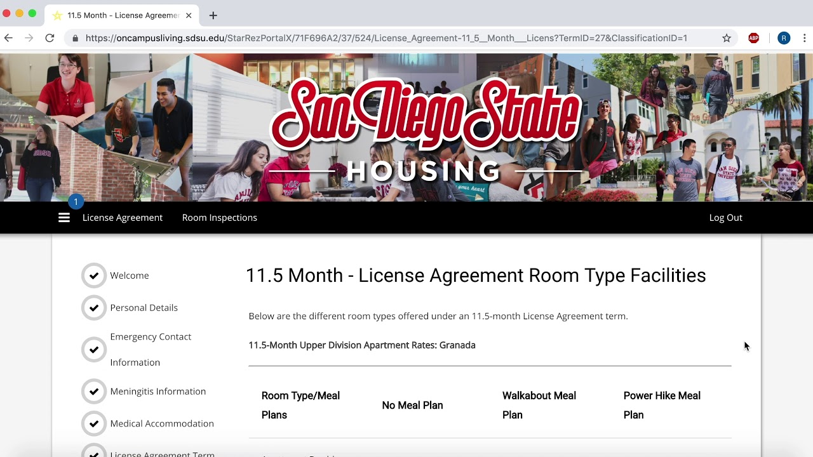
Task: Click the No Meal Plan column header
Action: click(x=413, y=406)
